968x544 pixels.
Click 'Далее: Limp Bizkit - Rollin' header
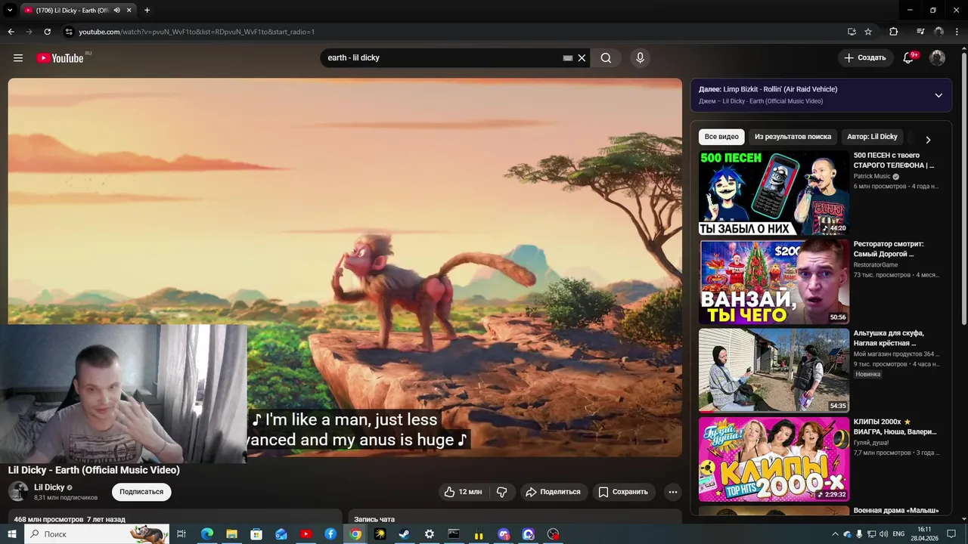click(x=768, y=89)
